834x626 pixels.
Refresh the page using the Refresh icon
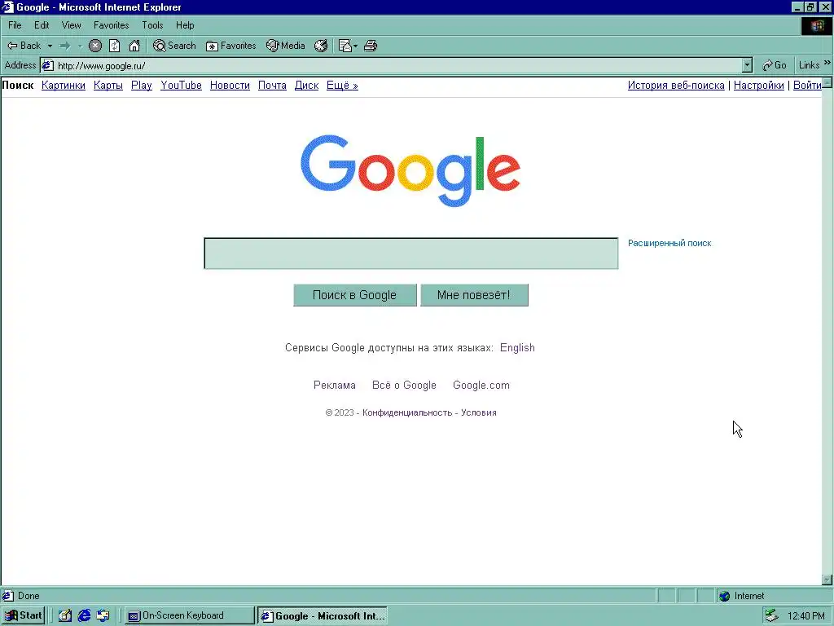[x=114, y=46]
